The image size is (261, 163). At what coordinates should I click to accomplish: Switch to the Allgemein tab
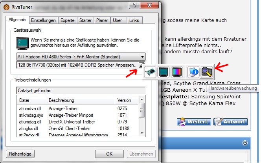17,20
